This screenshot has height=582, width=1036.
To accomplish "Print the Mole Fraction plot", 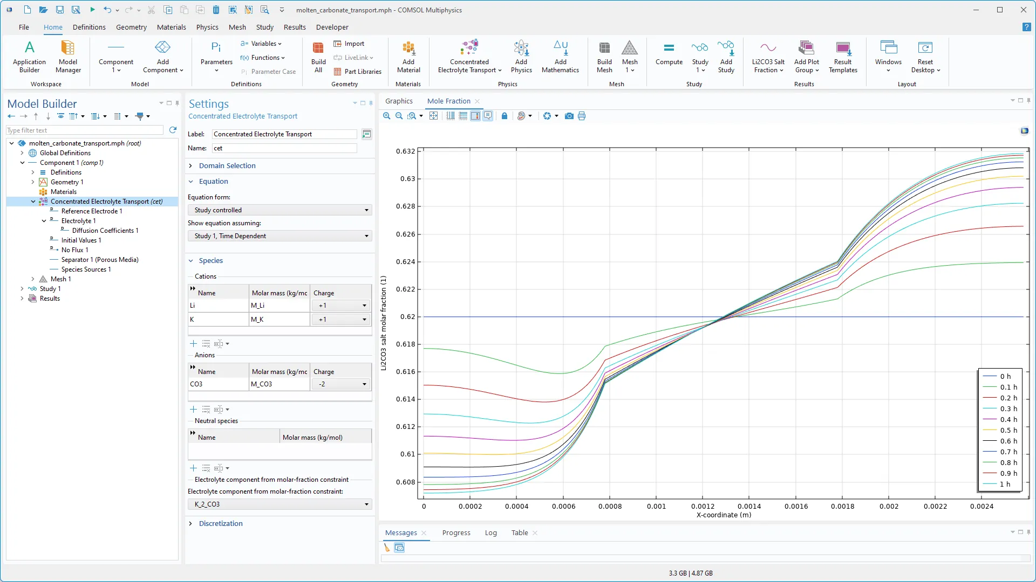I will coord(582,116).
